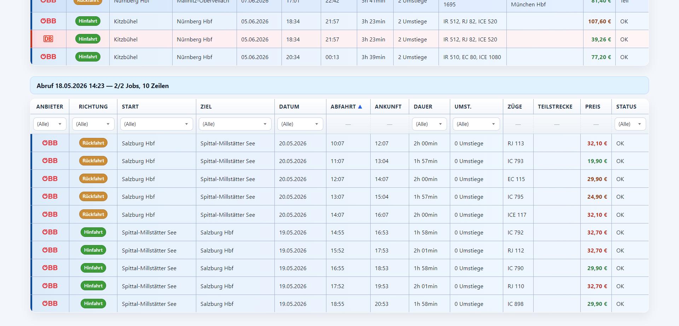679x326 pixels.
Task: Click the Hinfahrt badge in 16:55 departure row
Action: (93, 268)
